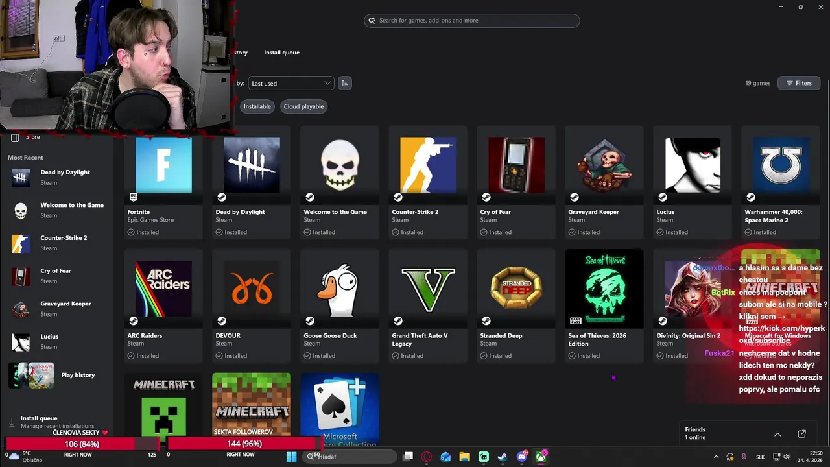Click the microphone tray icon
Image resolution: width=830 pixels, height=467 pixels.
click(744, 457)
